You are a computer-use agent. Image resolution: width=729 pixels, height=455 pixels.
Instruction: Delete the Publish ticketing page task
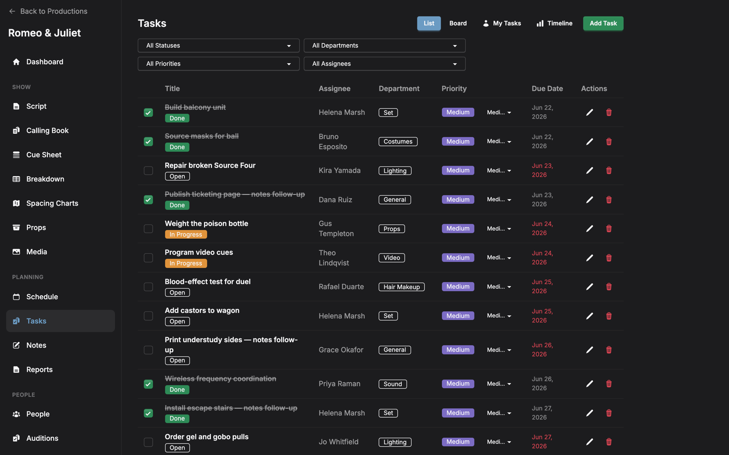(609, 200)
